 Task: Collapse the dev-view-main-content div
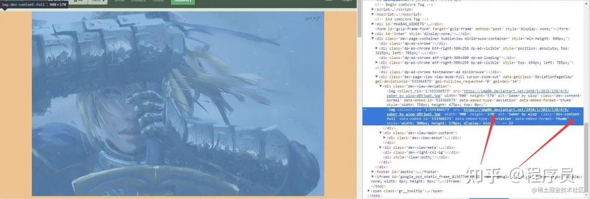pos(381,133)
